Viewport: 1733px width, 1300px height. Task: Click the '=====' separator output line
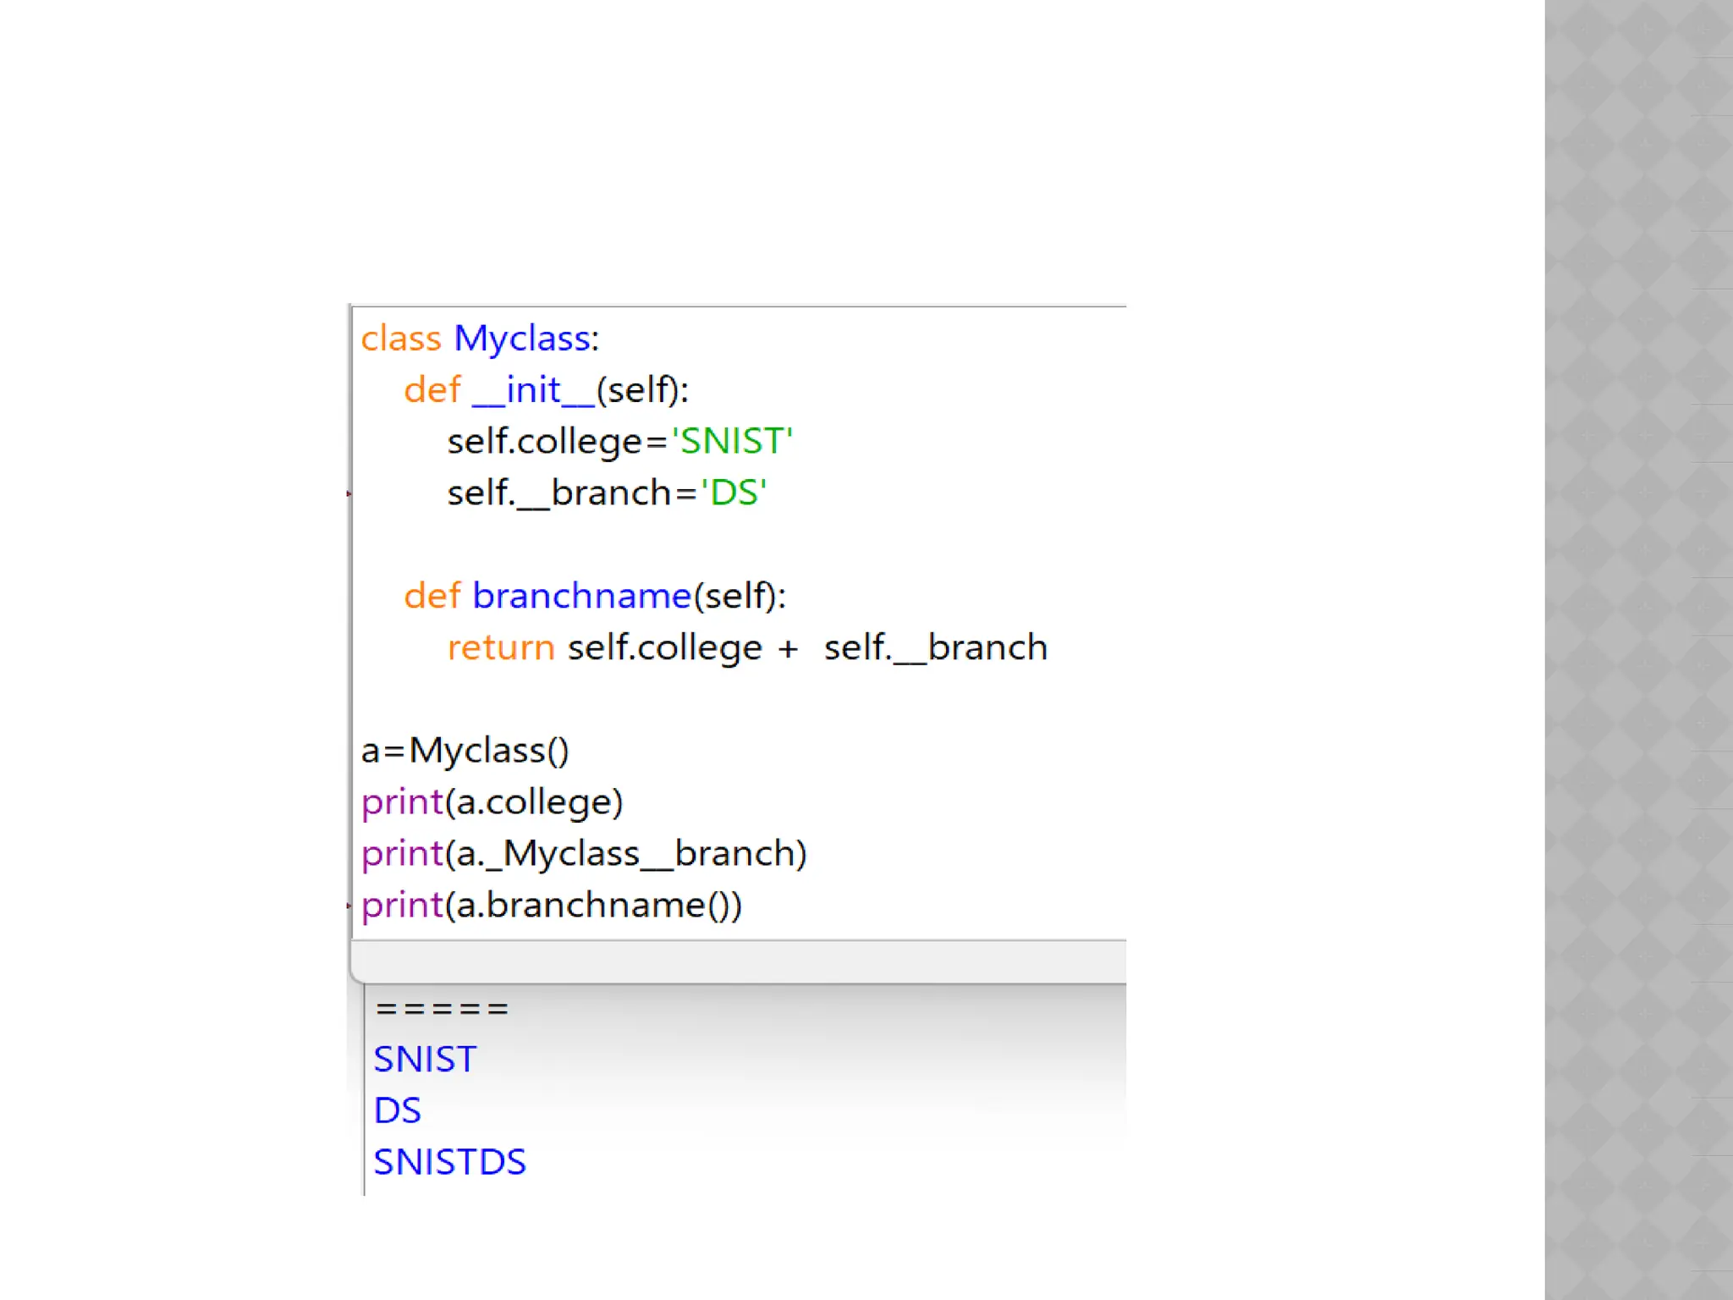442,1009
